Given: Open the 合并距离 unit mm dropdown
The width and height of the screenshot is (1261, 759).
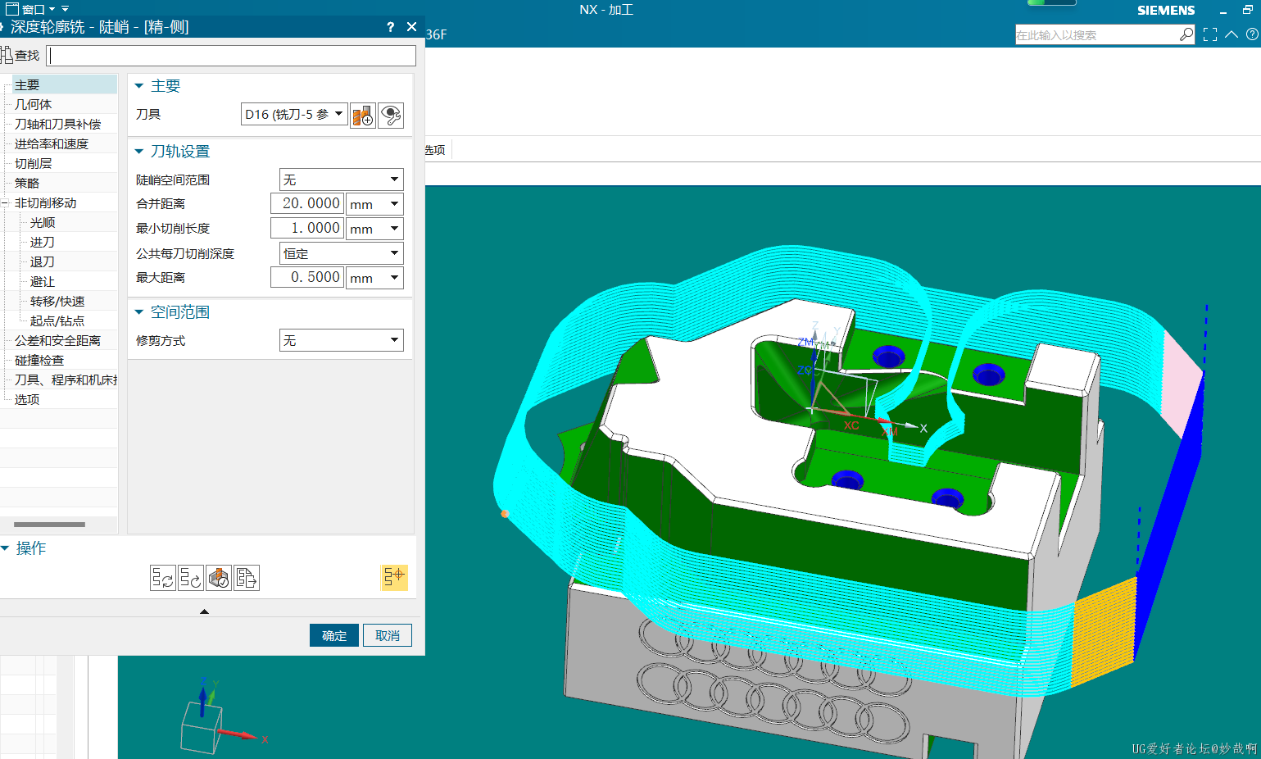Looking at the screenshot, I should [394, 203].
